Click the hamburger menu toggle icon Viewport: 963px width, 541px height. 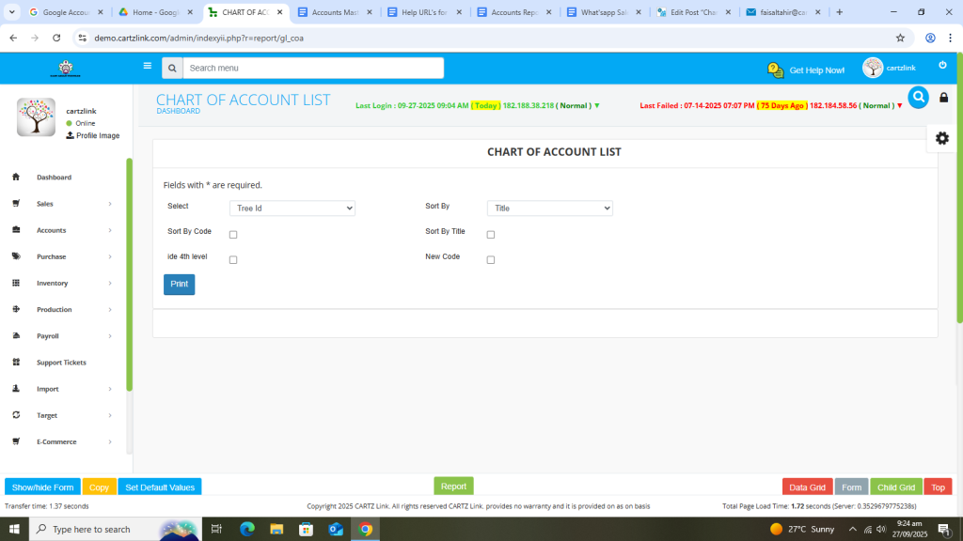(147, 66)
